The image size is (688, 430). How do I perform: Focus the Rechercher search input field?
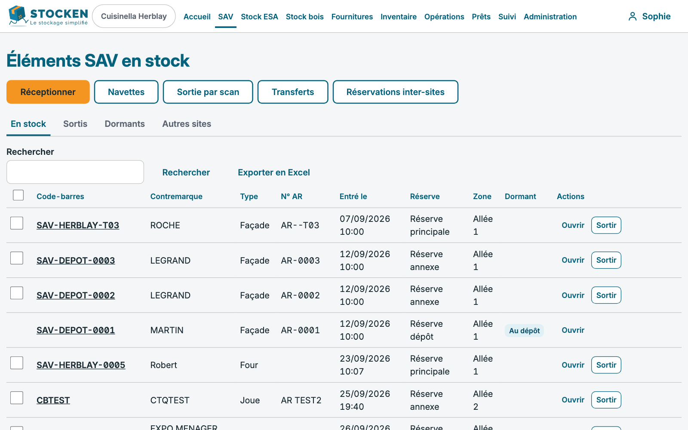point(75,172)
